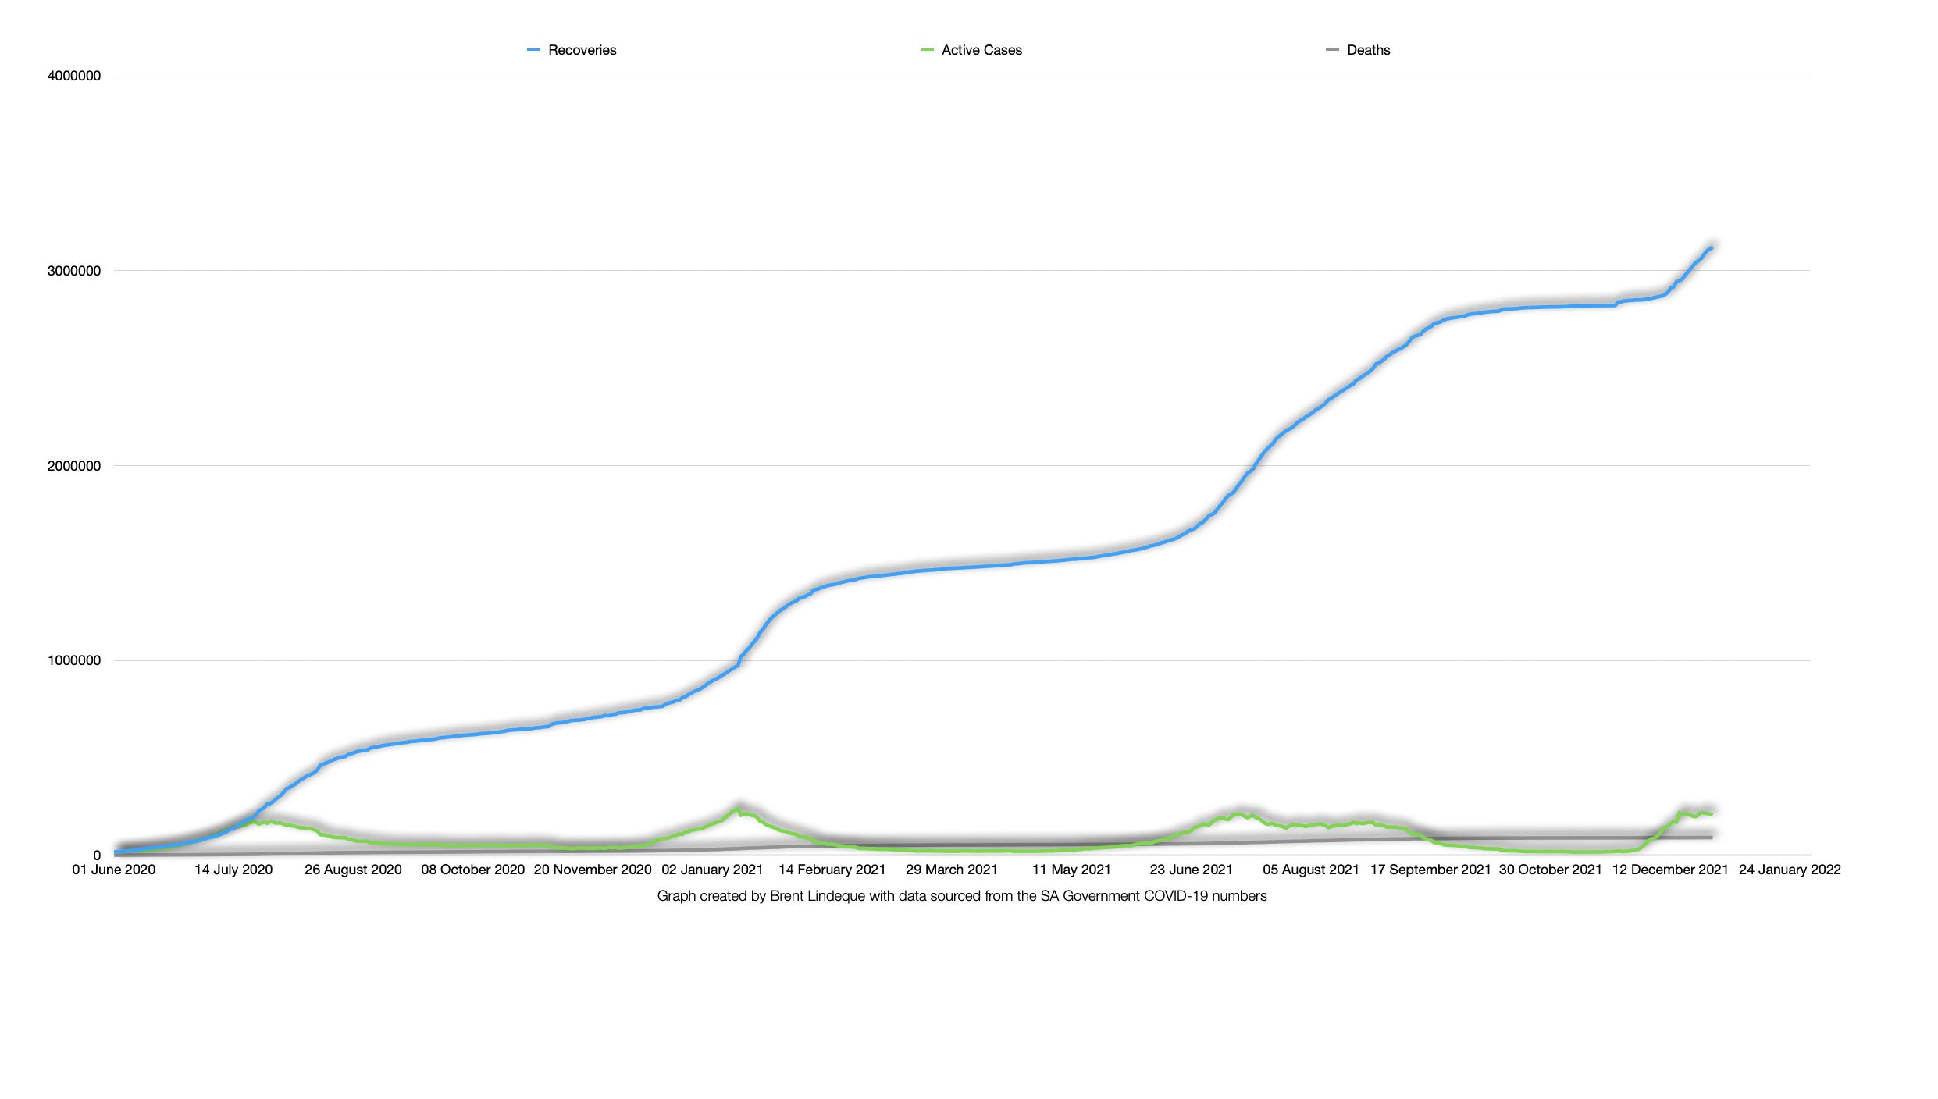The width and height of the screenshot is (1938, 1099).
Task: Select the Recoveries legend label
Action: [582, 50]
